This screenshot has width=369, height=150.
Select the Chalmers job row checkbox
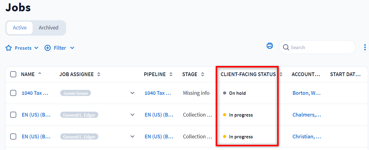[13, 115]
